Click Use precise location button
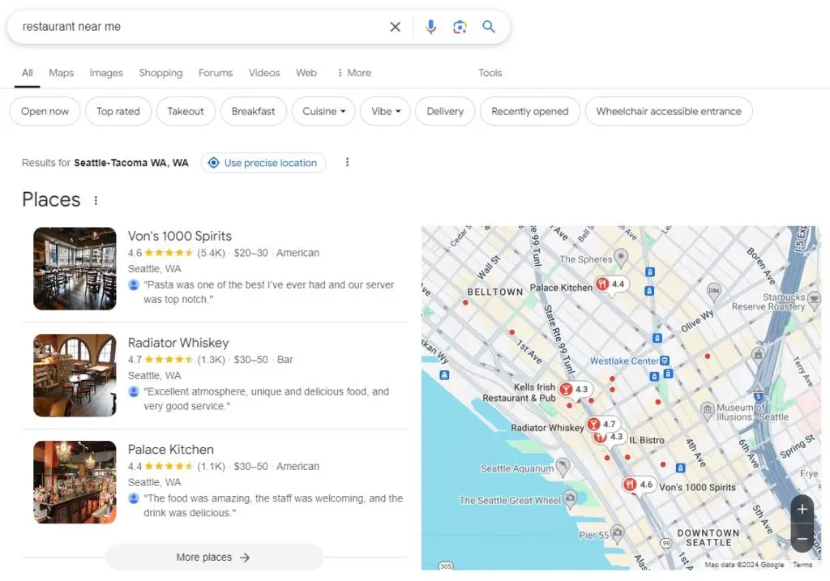This screenshot has height=581, width=830. pos(263,163)
